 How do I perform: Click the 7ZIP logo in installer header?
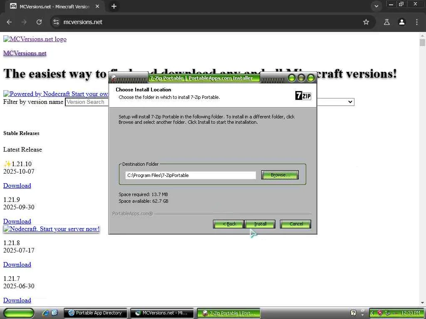click(x=303, y=96)
